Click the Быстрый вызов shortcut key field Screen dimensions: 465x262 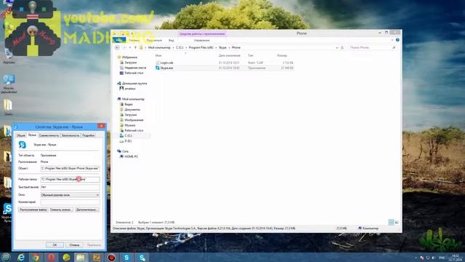click(70, 187)
